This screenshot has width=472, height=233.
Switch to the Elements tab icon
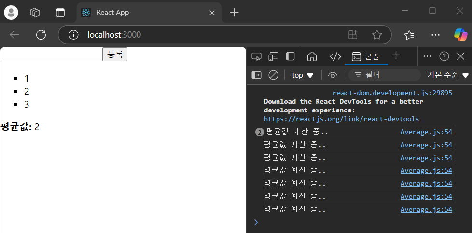(x=335, y=56)
